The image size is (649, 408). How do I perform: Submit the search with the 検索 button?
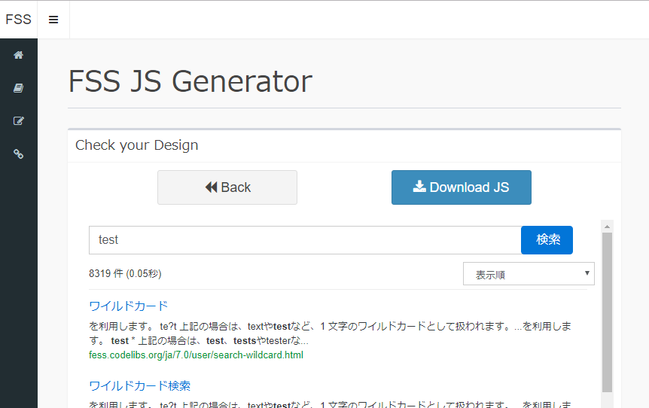point(547,240)
